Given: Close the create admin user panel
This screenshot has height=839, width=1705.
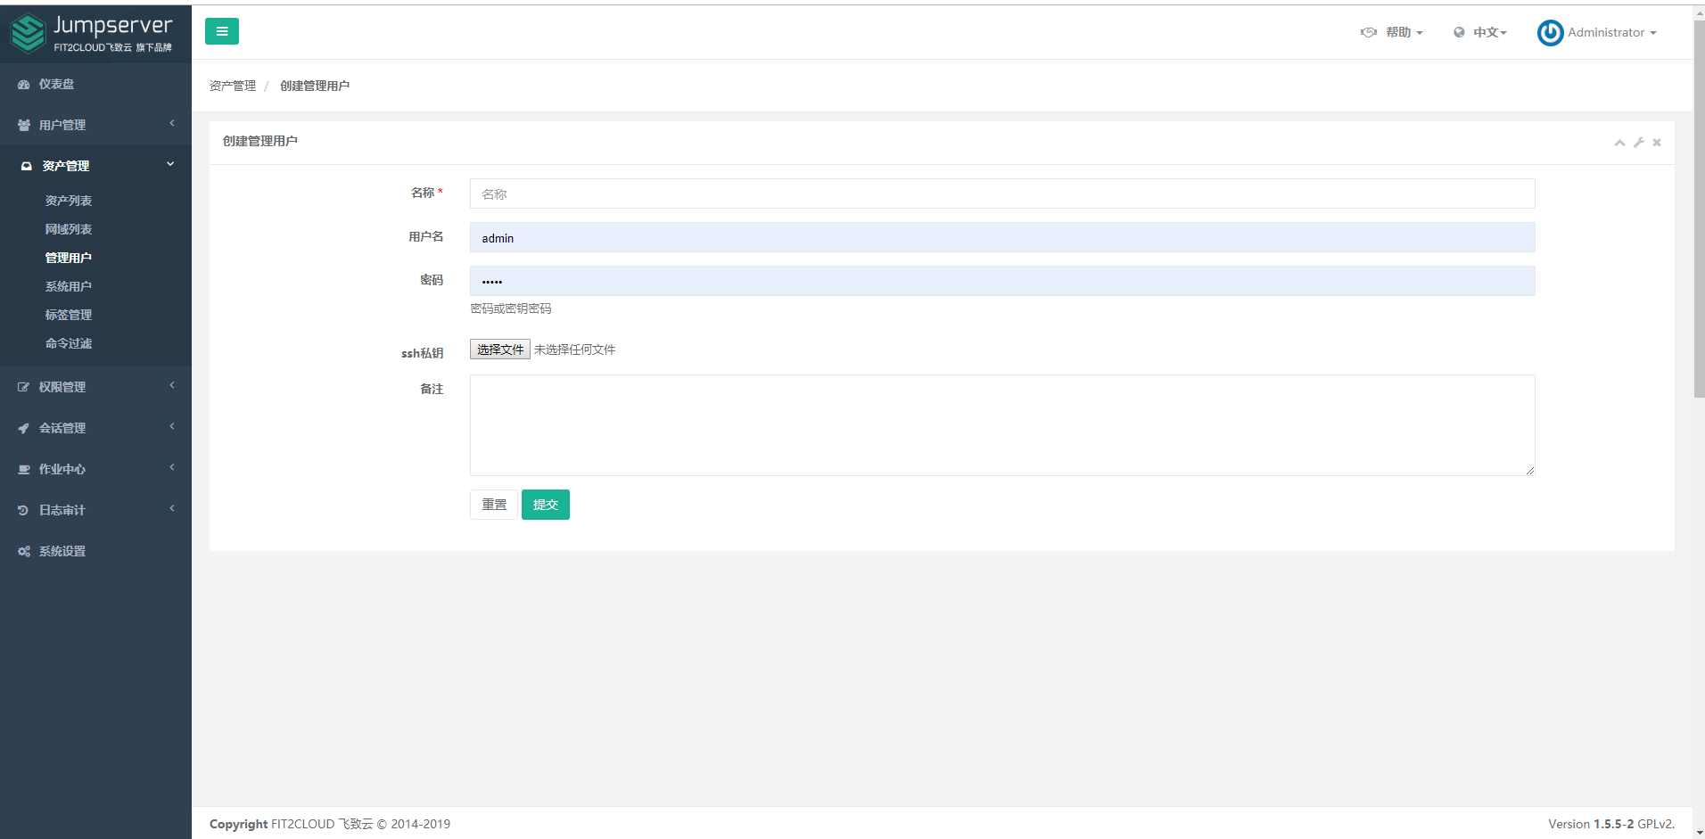Looking at the screenshot, I should [1657, 143].
